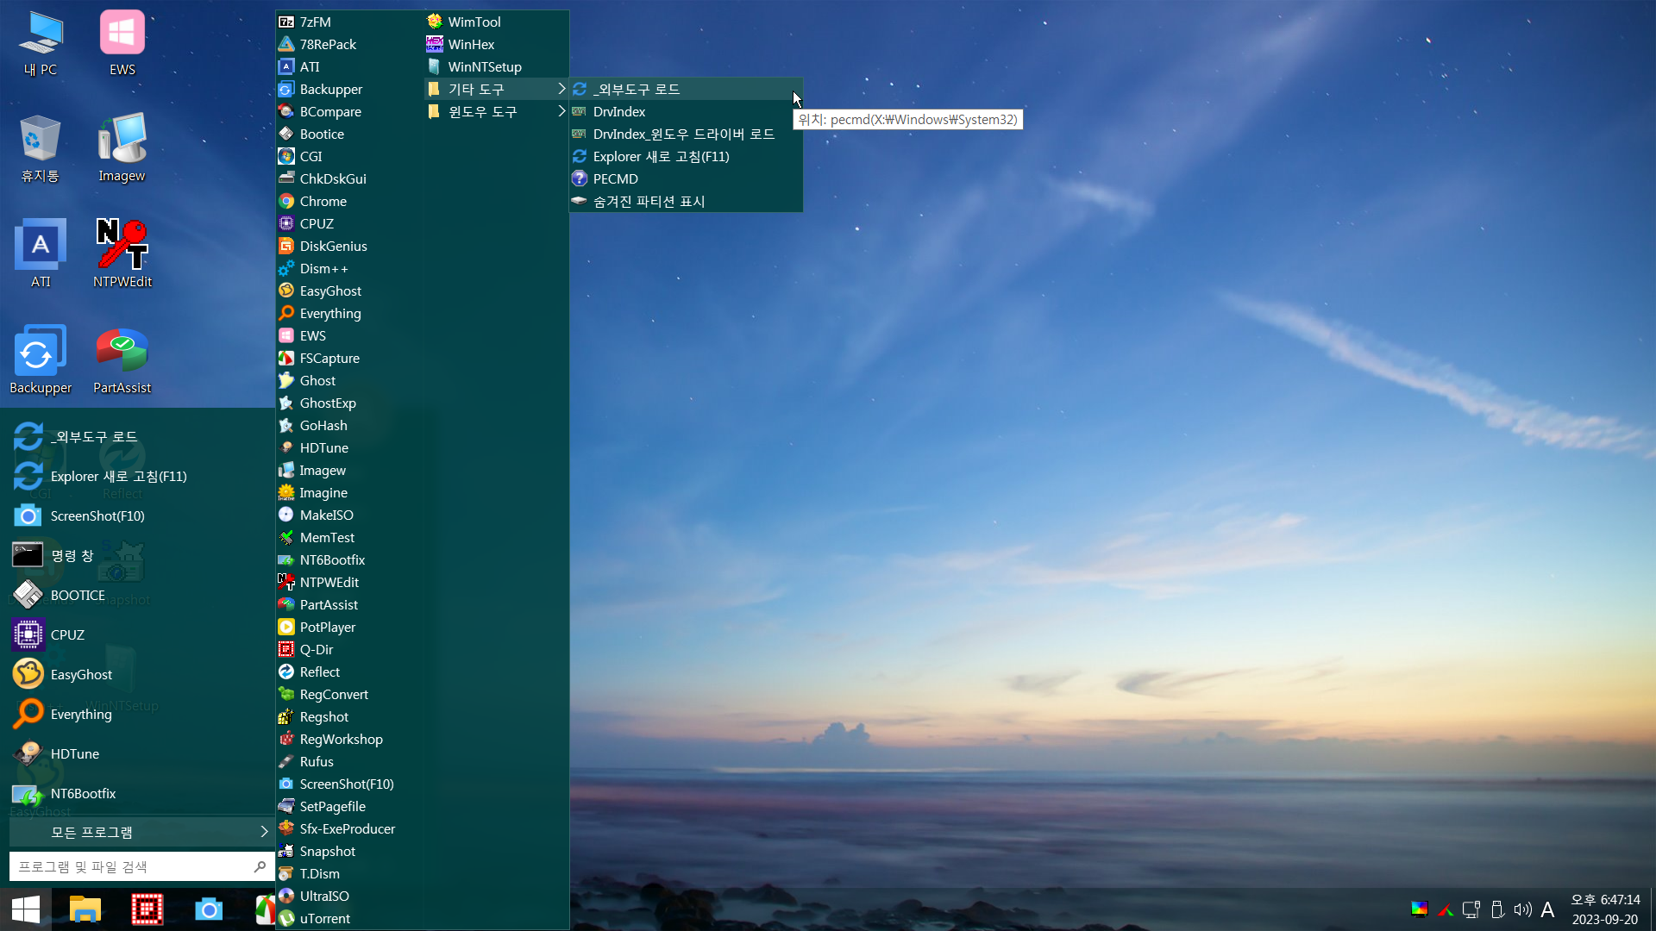The width and height of the screenshot is (1656, 931).
Task: Launch PartAssist from the desktop
Action: coord(122,360)
